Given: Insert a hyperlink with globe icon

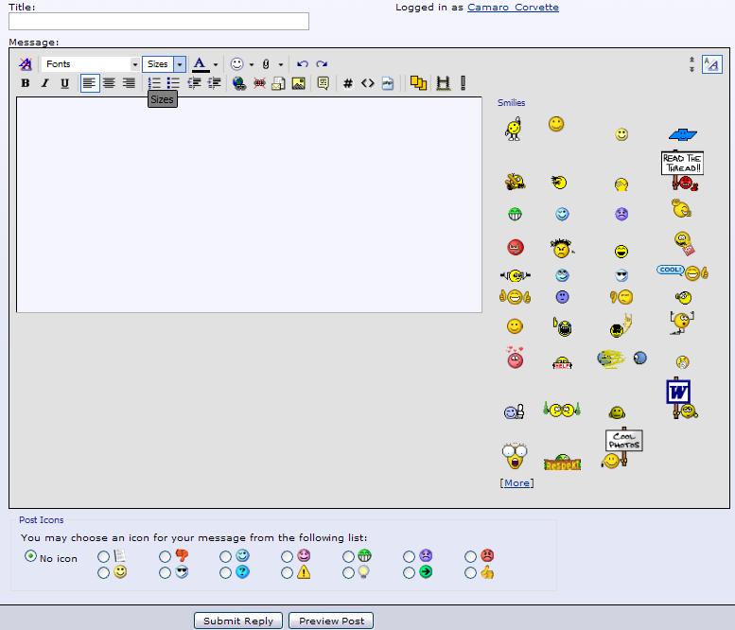Looking at the screenshot, I should pos(239,83).
